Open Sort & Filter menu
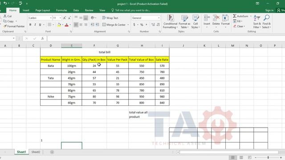 pos(257,22)
